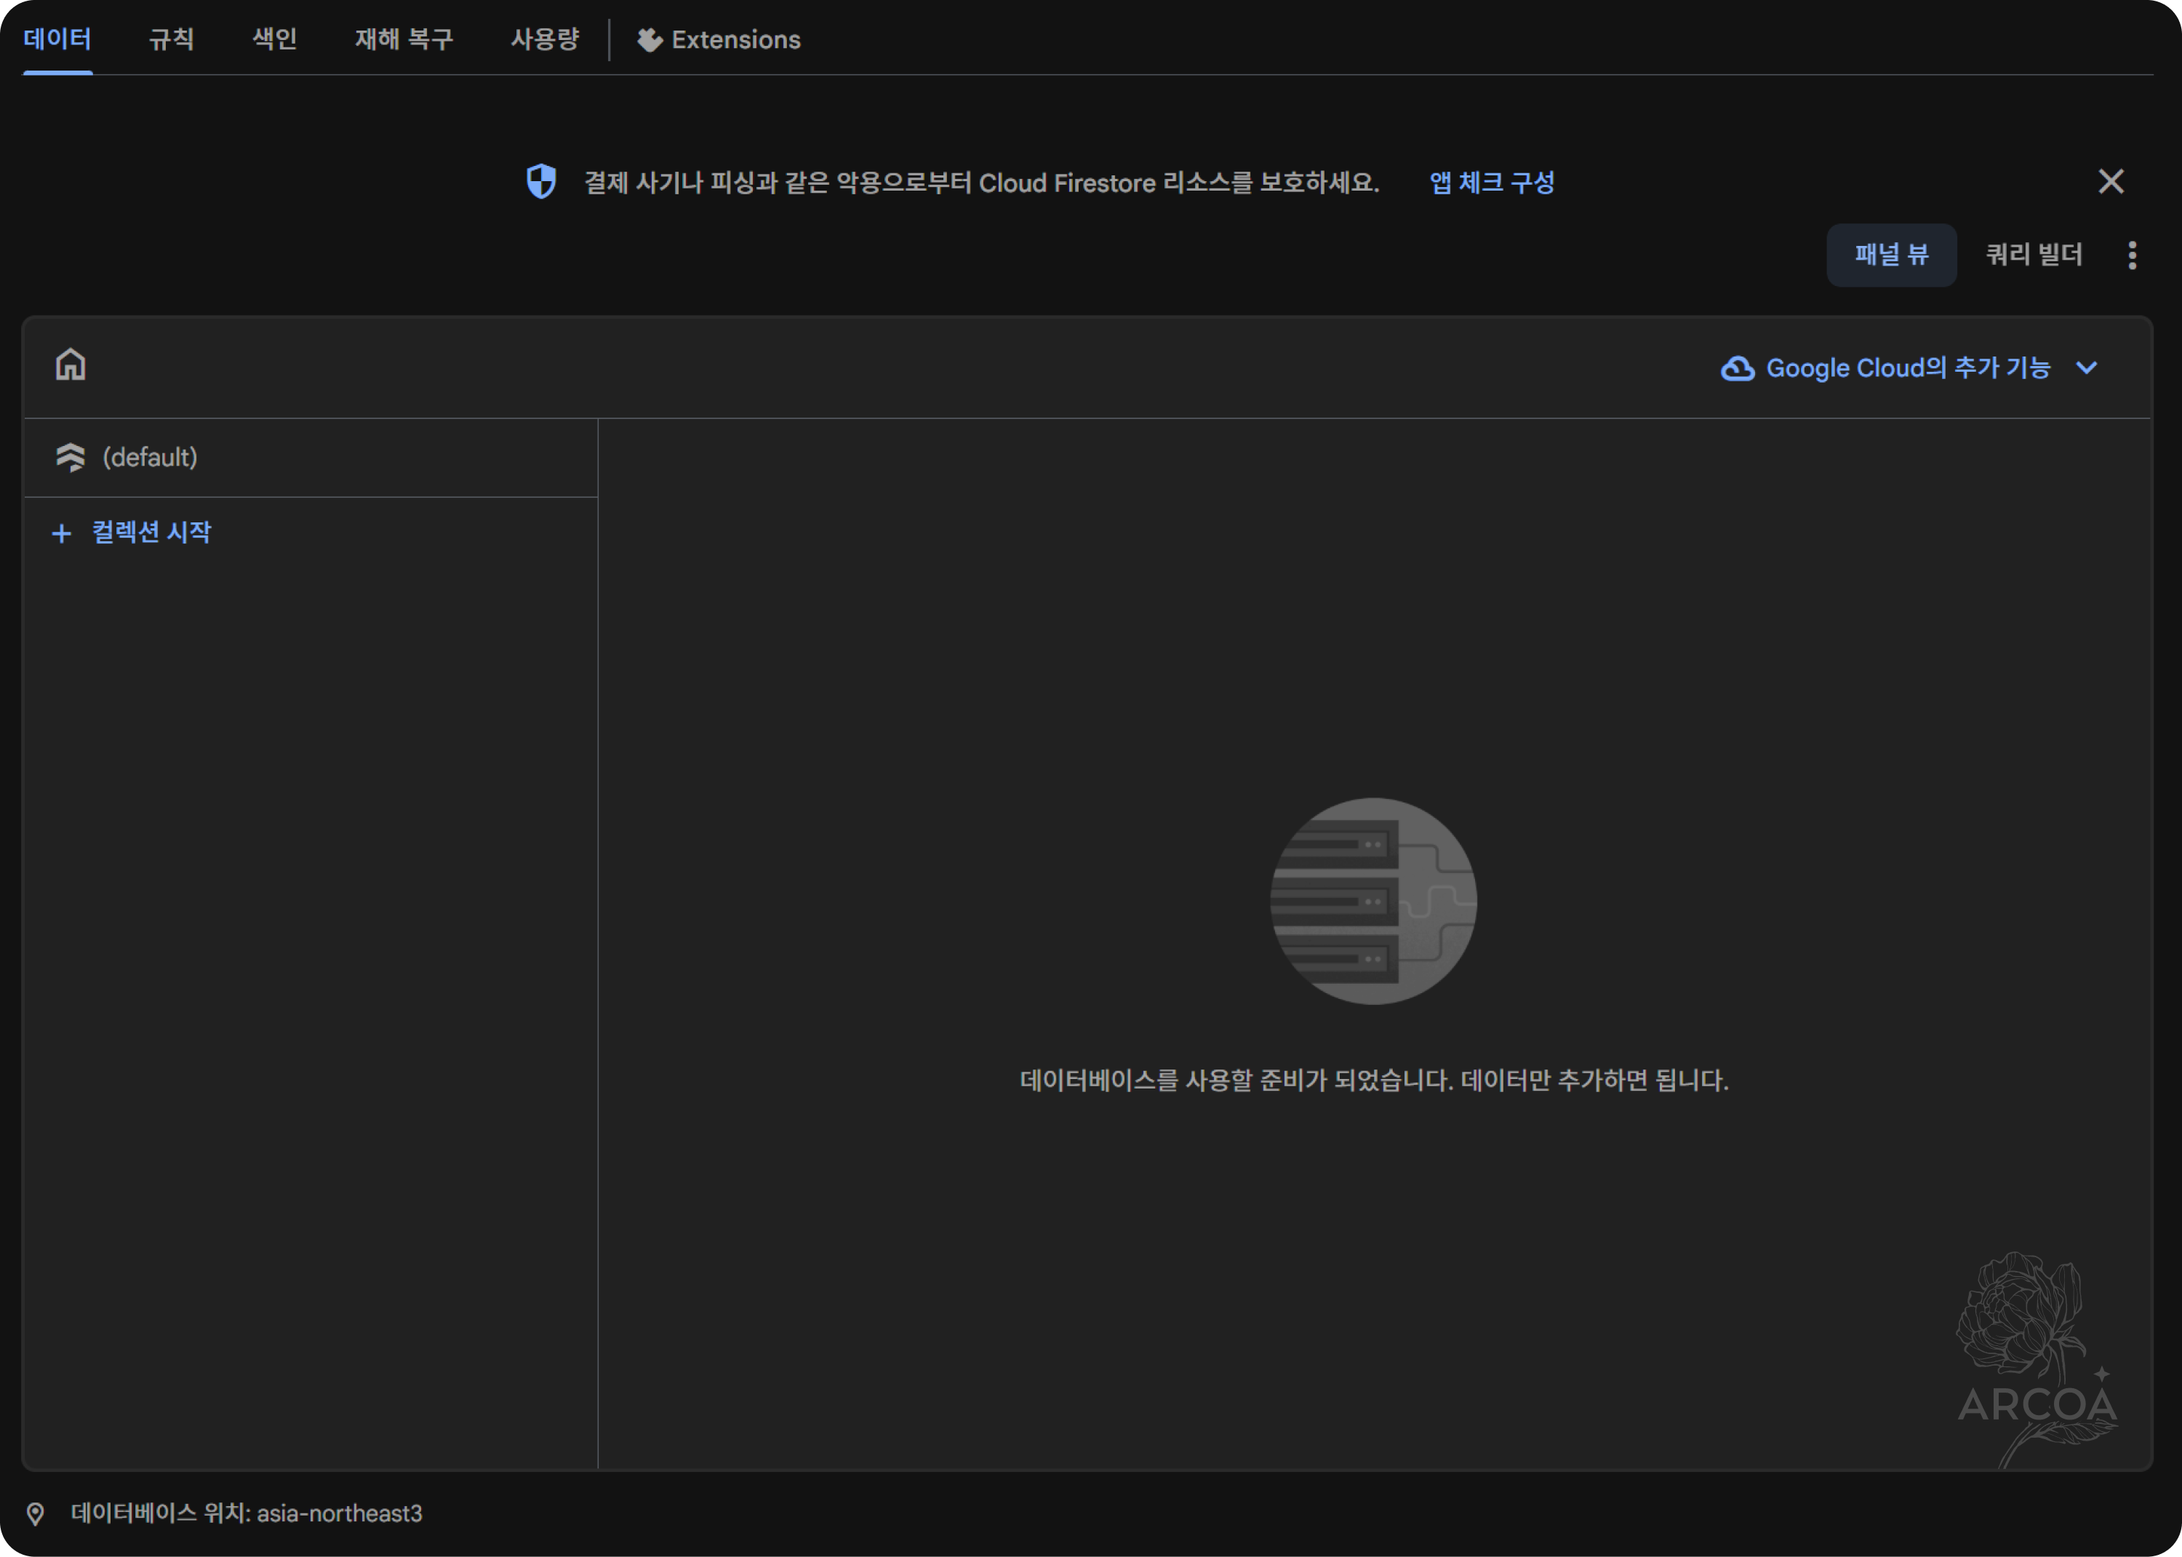The width and height of the screenshot is (2182, 1557).
Task: Go to the 재해 복구 tab
Action: (x=404, y=40)
